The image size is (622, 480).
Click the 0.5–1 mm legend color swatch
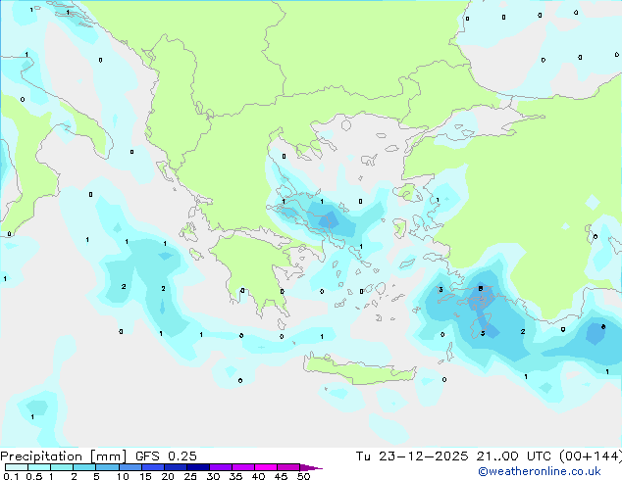(39, 467)
